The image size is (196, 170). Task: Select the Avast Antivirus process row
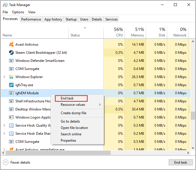pos(96,45)
